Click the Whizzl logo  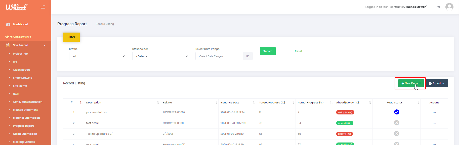point(17,7)
